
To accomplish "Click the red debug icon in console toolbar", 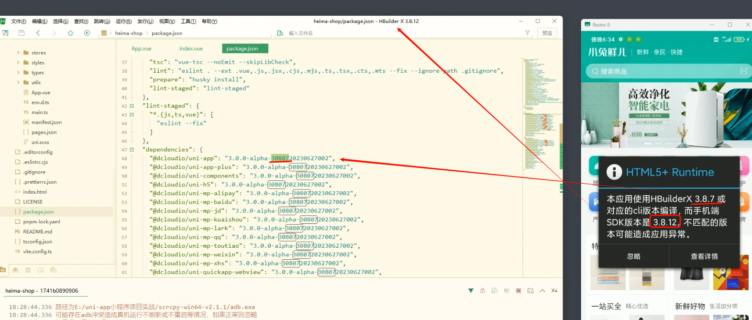I will [482, 290].
